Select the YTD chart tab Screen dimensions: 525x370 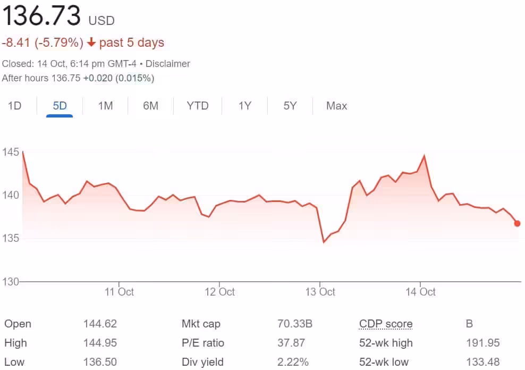pyautogui.click(x=197, y=106)
